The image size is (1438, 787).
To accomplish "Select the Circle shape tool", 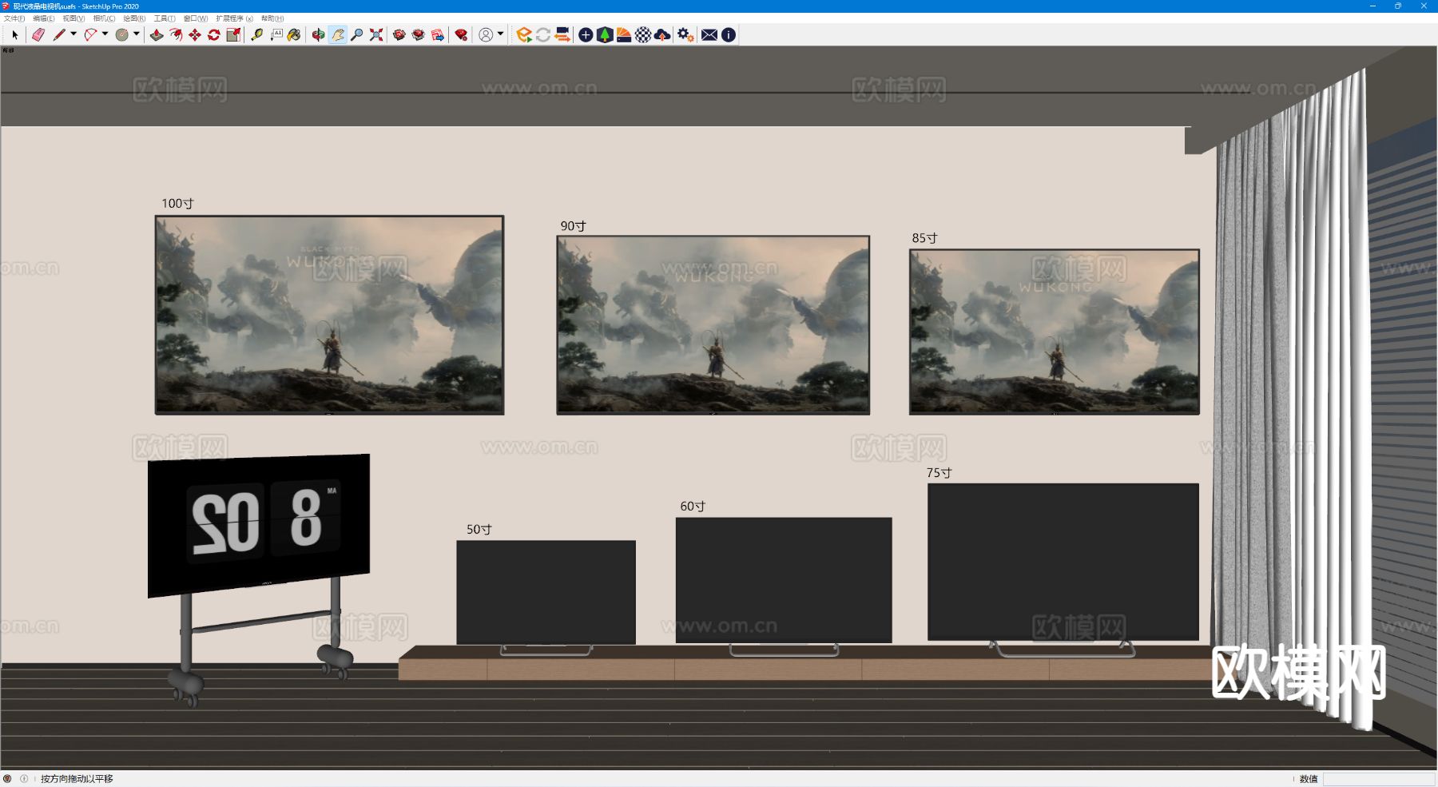I will coord(121,34).
